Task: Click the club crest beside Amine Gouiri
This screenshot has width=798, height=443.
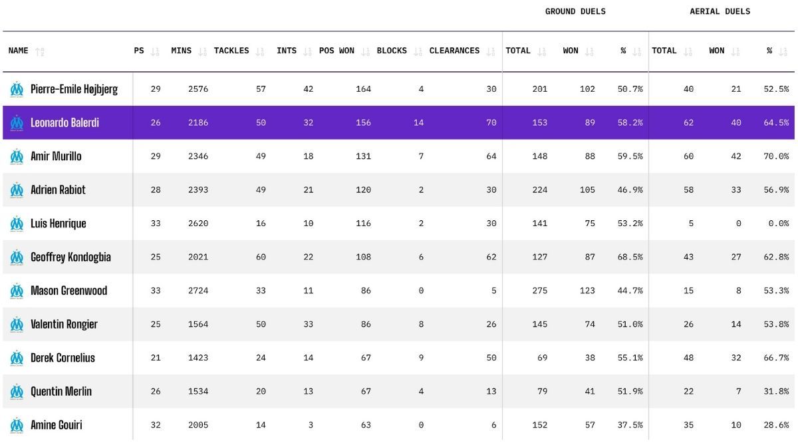Action: 17,425
